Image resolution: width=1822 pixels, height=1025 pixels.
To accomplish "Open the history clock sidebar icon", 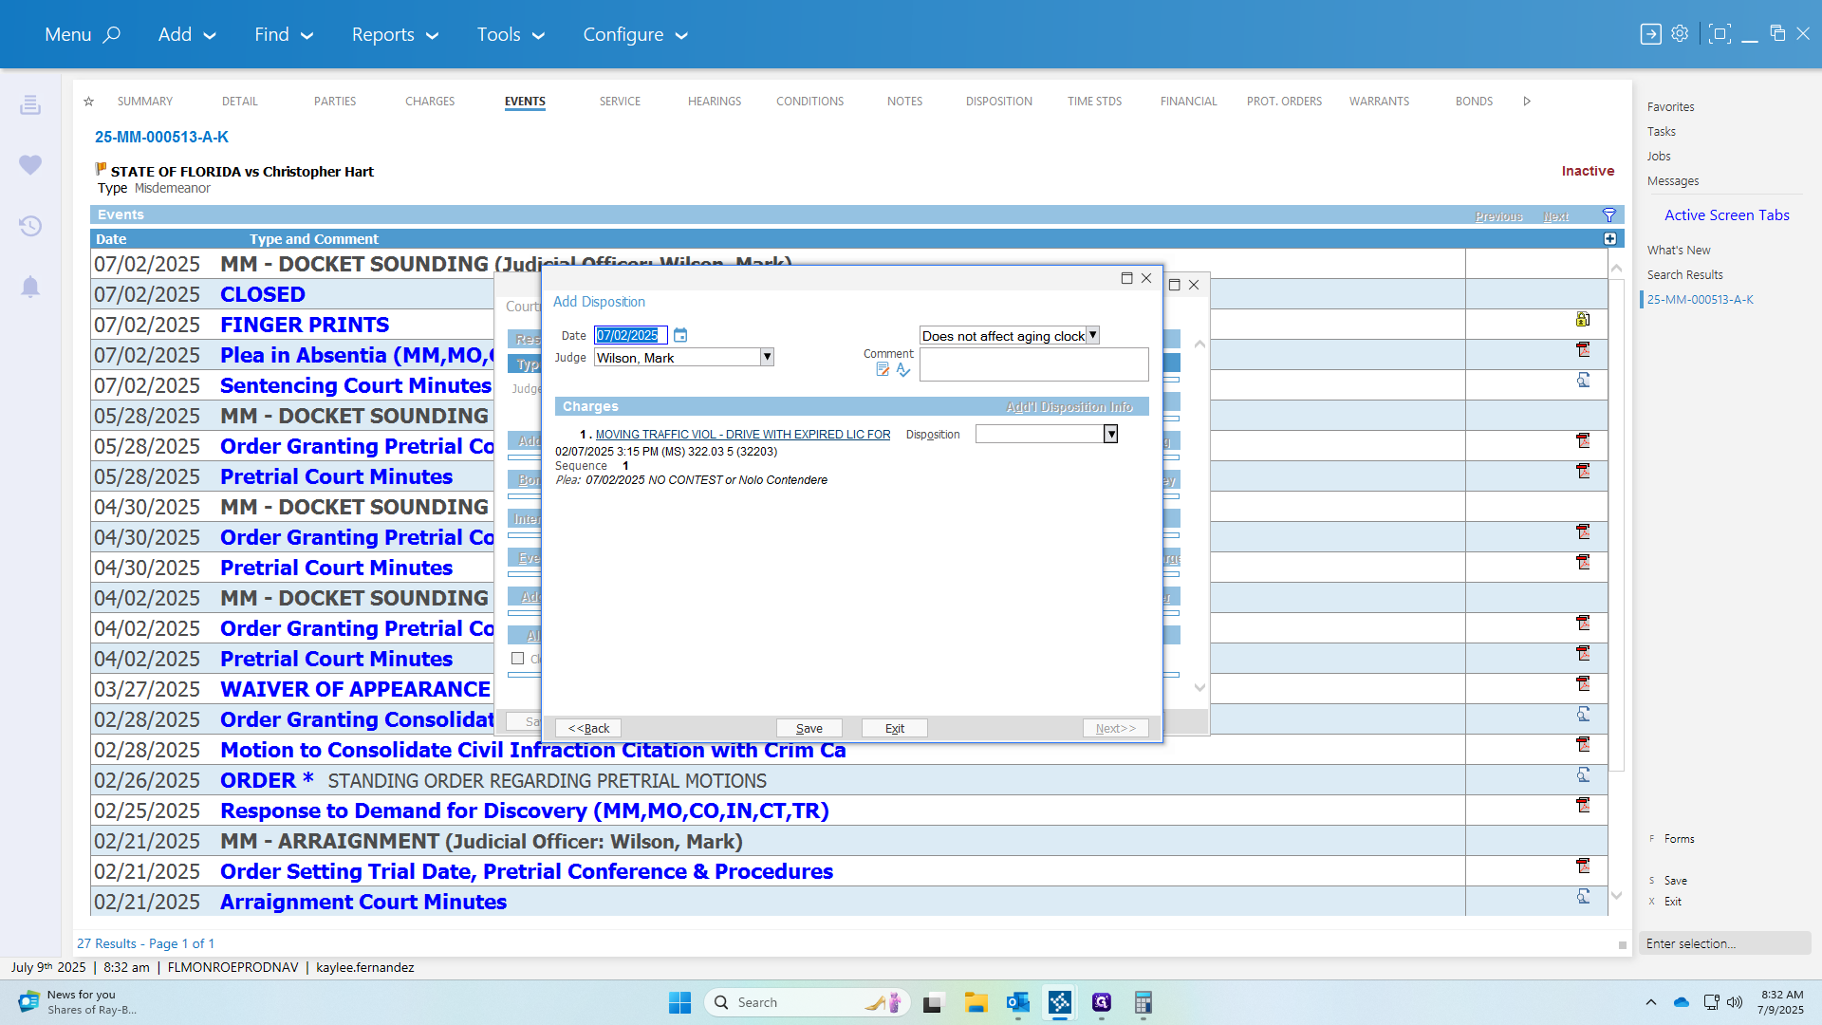I will (x=30, y=226).
